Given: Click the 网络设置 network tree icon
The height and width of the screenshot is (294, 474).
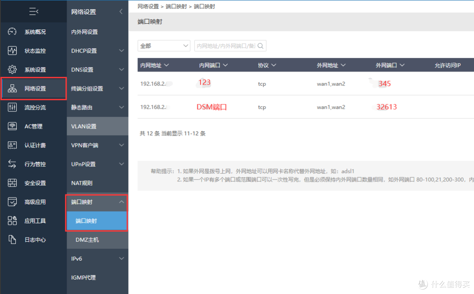Looking at the screenshot, I should (x=12, y=88).
